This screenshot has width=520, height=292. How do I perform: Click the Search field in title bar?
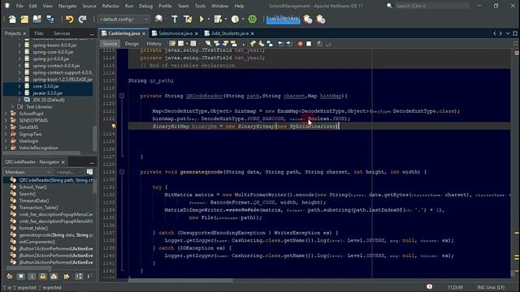coord(432,6)
